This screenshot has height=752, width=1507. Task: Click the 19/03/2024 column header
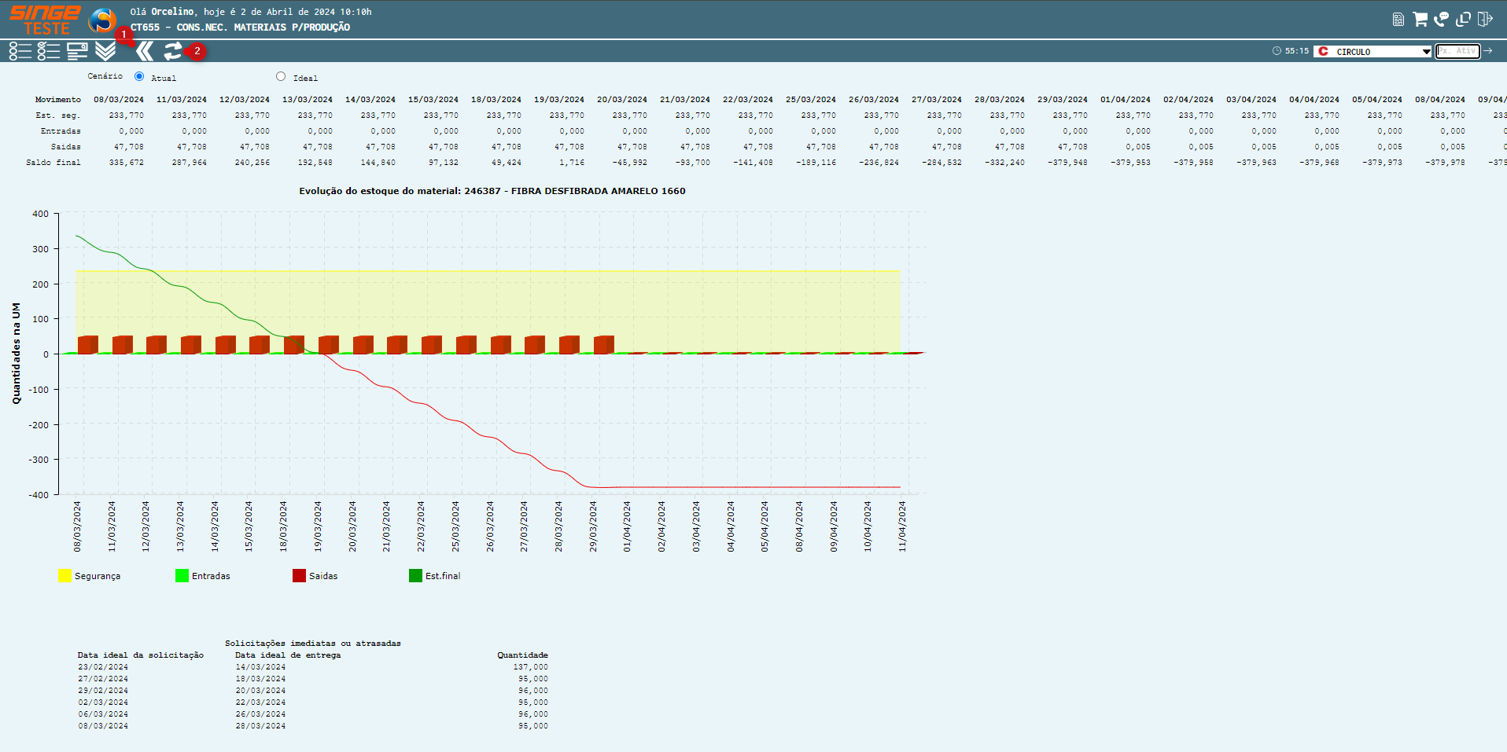[x=559, y=100]
